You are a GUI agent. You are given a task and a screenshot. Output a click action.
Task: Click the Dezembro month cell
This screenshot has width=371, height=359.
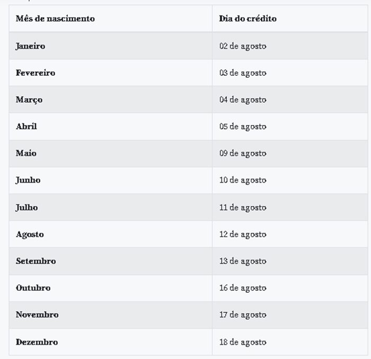(37, 342)
